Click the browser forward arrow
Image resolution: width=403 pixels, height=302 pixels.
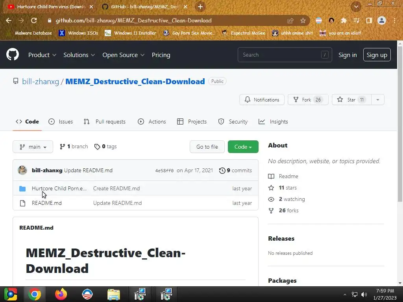point(21,20)
